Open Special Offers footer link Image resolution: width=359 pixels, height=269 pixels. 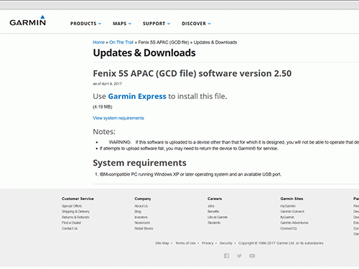pos(72,206)
